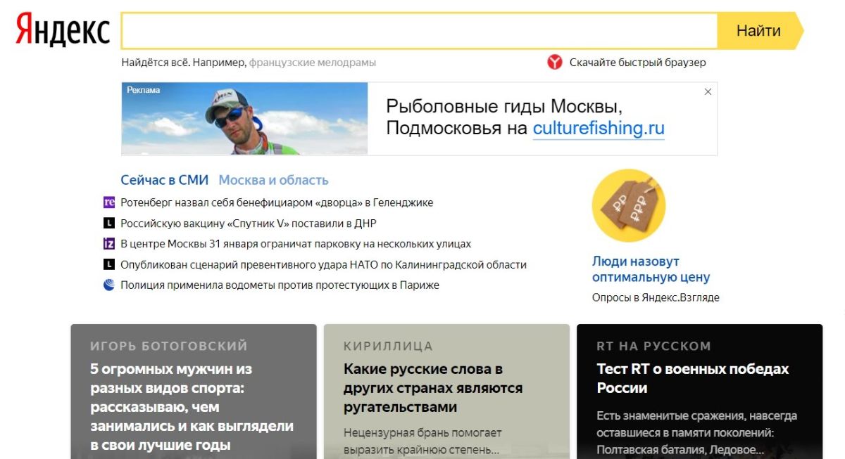The width and height of the screenshot is (845, 459).
Task: Open the RT на русском test card
Action: (699, 392)
